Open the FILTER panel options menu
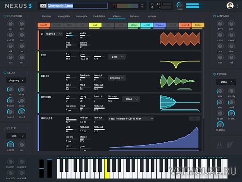The image size is (242, 182). [x=28, y=128]
